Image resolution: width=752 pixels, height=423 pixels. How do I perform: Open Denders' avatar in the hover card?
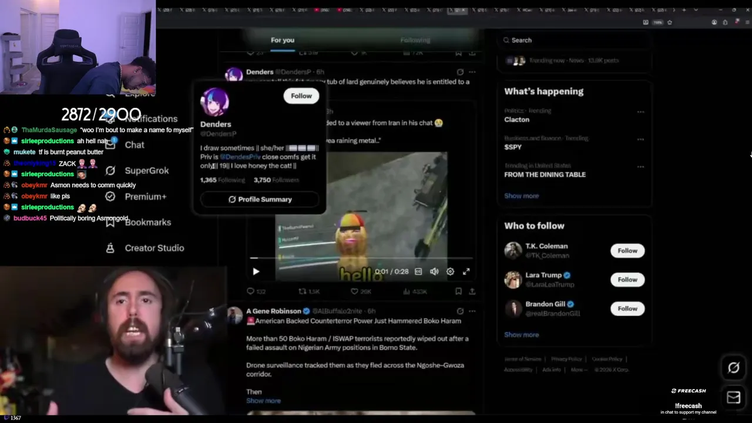point(215,102)
